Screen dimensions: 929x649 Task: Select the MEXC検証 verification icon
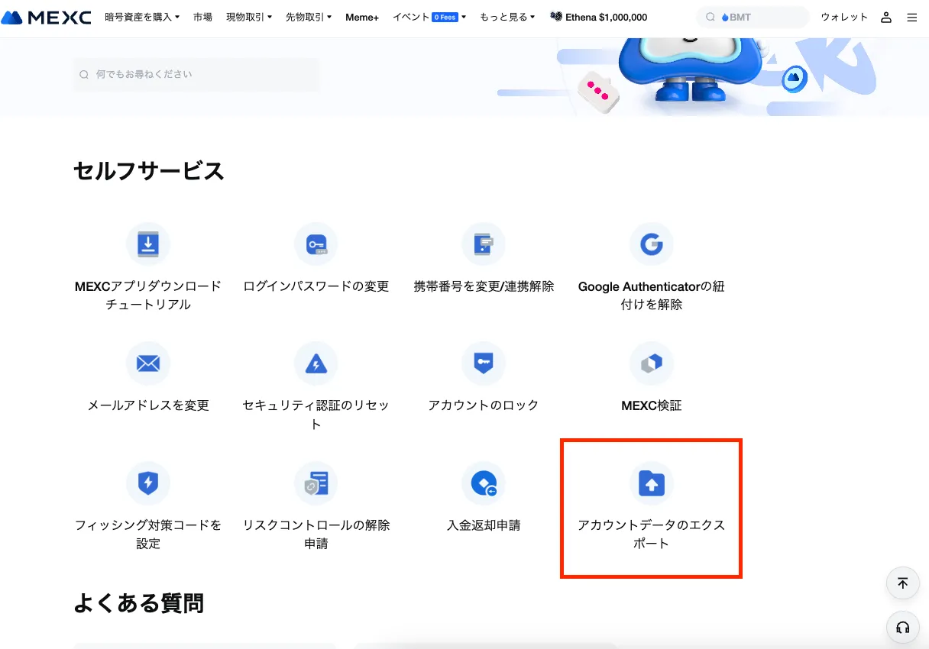pos(651,363)
